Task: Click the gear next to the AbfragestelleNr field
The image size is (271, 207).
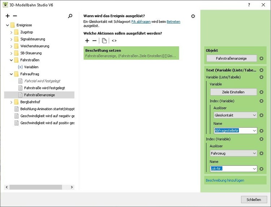Action: (262, 131)
